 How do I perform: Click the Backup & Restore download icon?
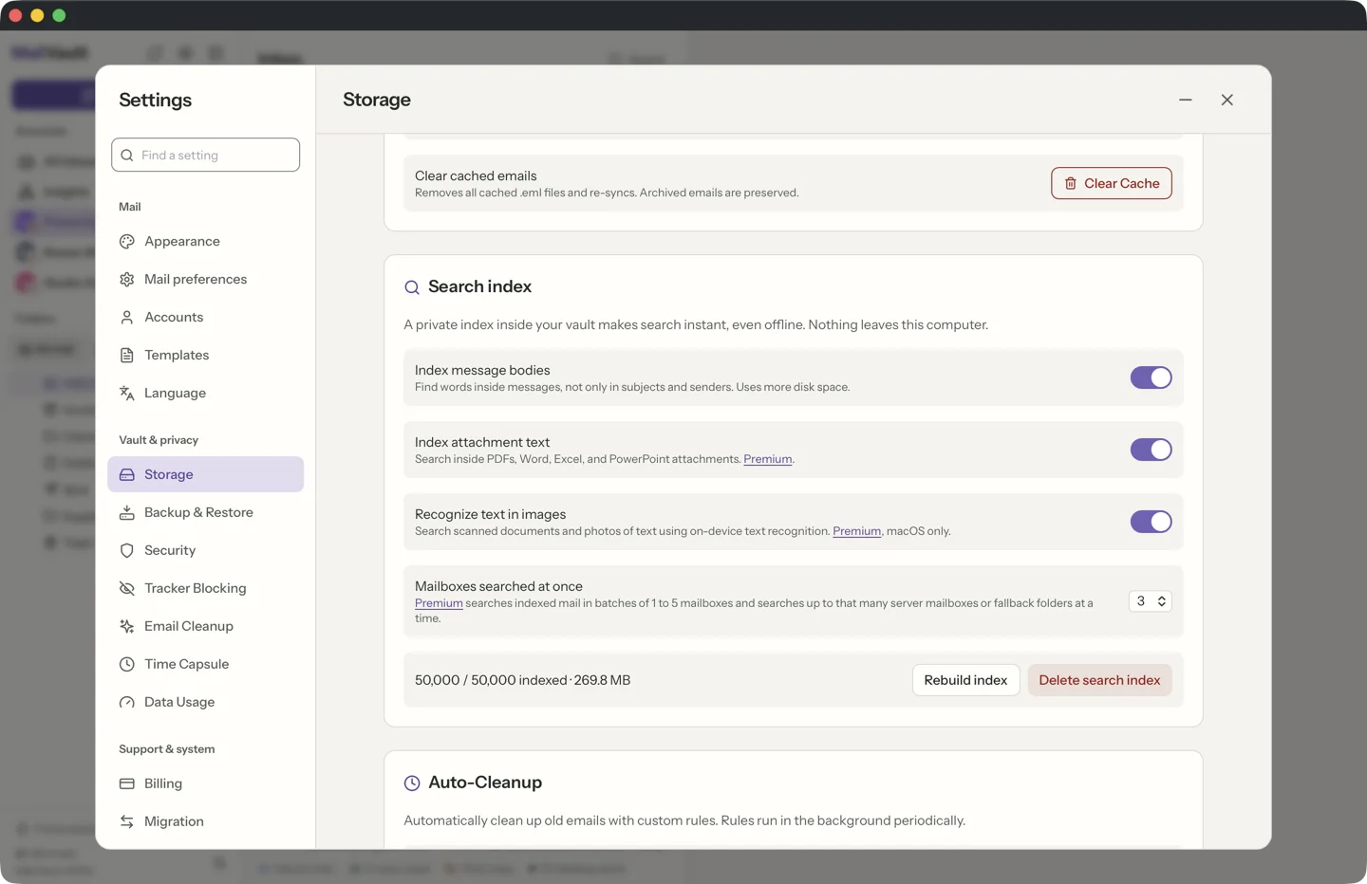tap(127, 513)
